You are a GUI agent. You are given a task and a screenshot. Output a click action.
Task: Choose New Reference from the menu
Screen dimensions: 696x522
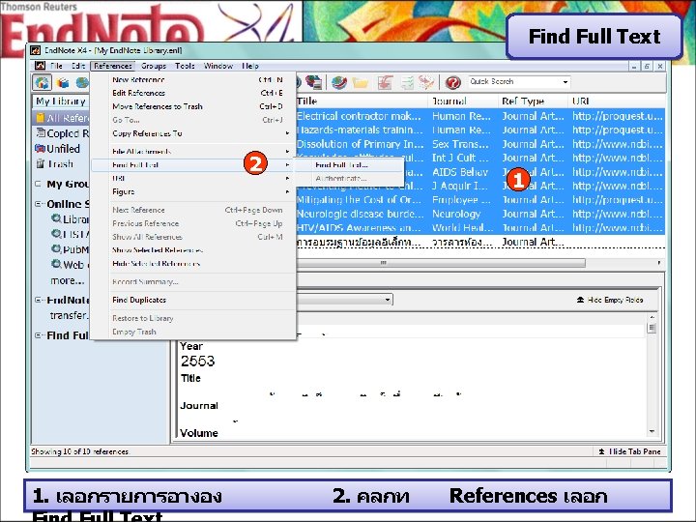(193, 80)
